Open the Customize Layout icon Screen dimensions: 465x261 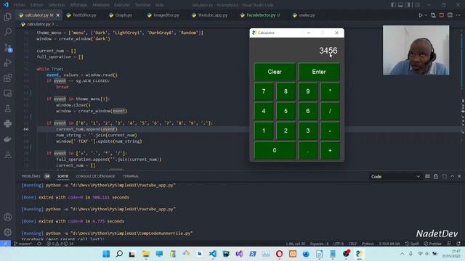click(417, 5)
